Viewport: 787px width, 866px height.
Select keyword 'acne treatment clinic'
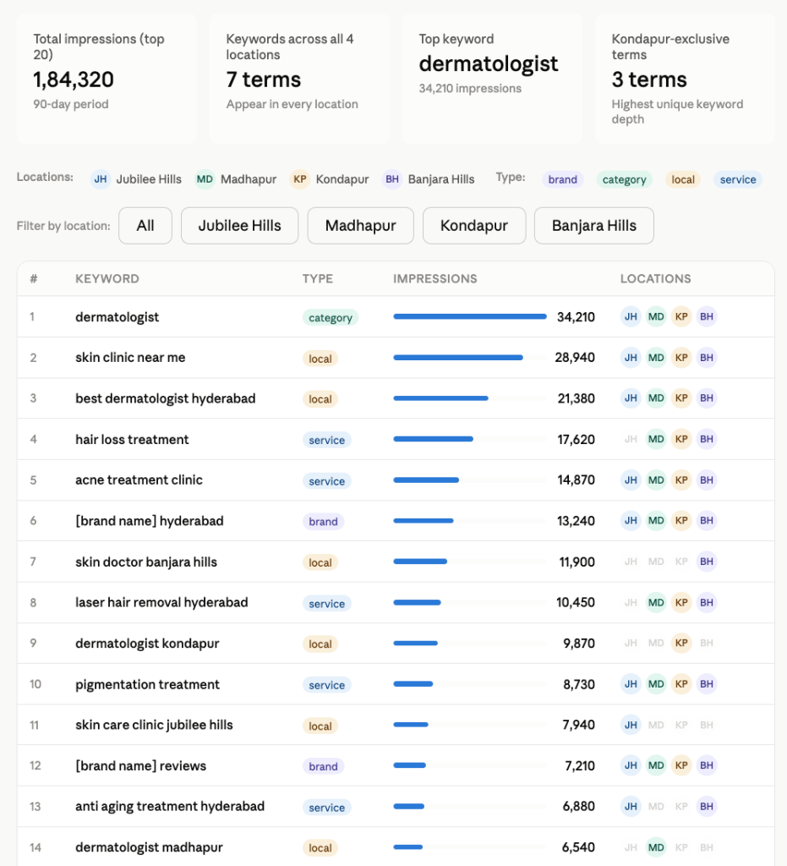click(x=139, y=480)
